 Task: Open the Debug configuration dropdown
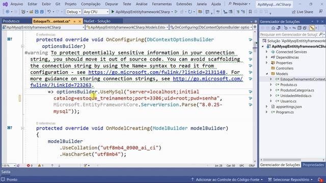coord(73,12)
